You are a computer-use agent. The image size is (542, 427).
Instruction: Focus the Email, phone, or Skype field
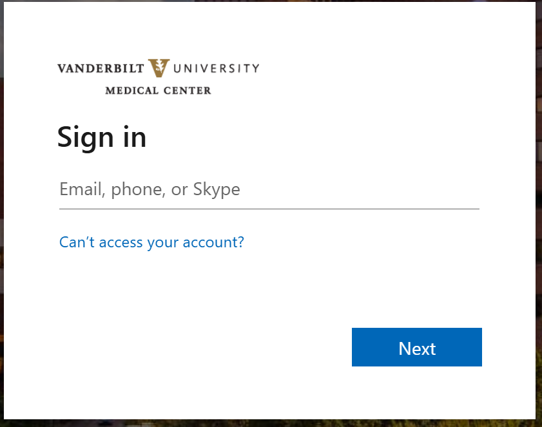coord(269,190)
